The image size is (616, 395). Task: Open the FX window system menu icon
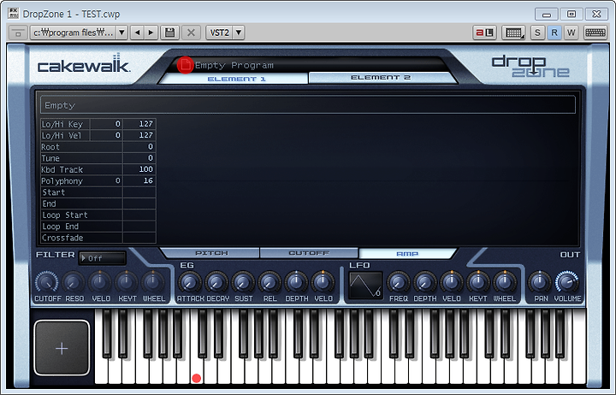[13, 14]
